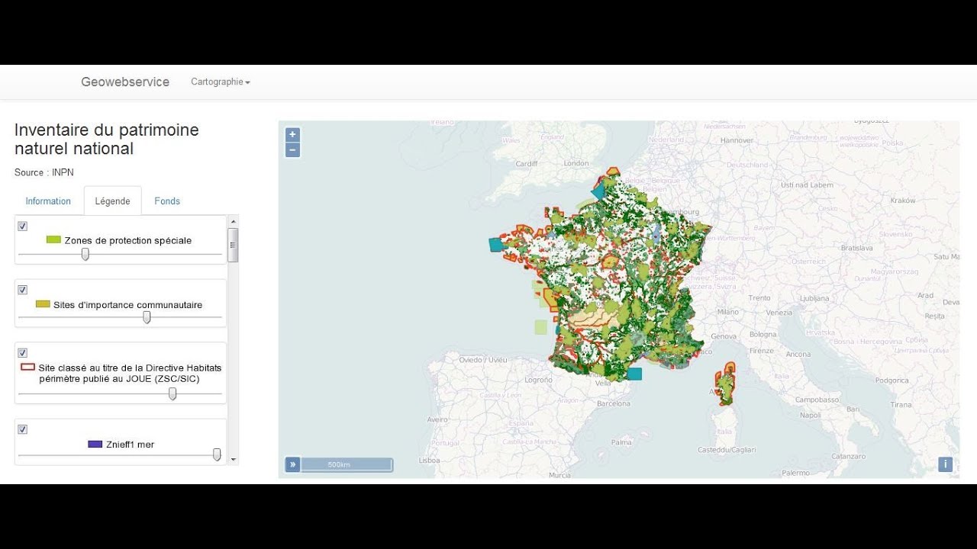The width and height of the screenshot is (977, 549).
Task: Click the red outline Directive Habitats swatch
Action: 27,367
